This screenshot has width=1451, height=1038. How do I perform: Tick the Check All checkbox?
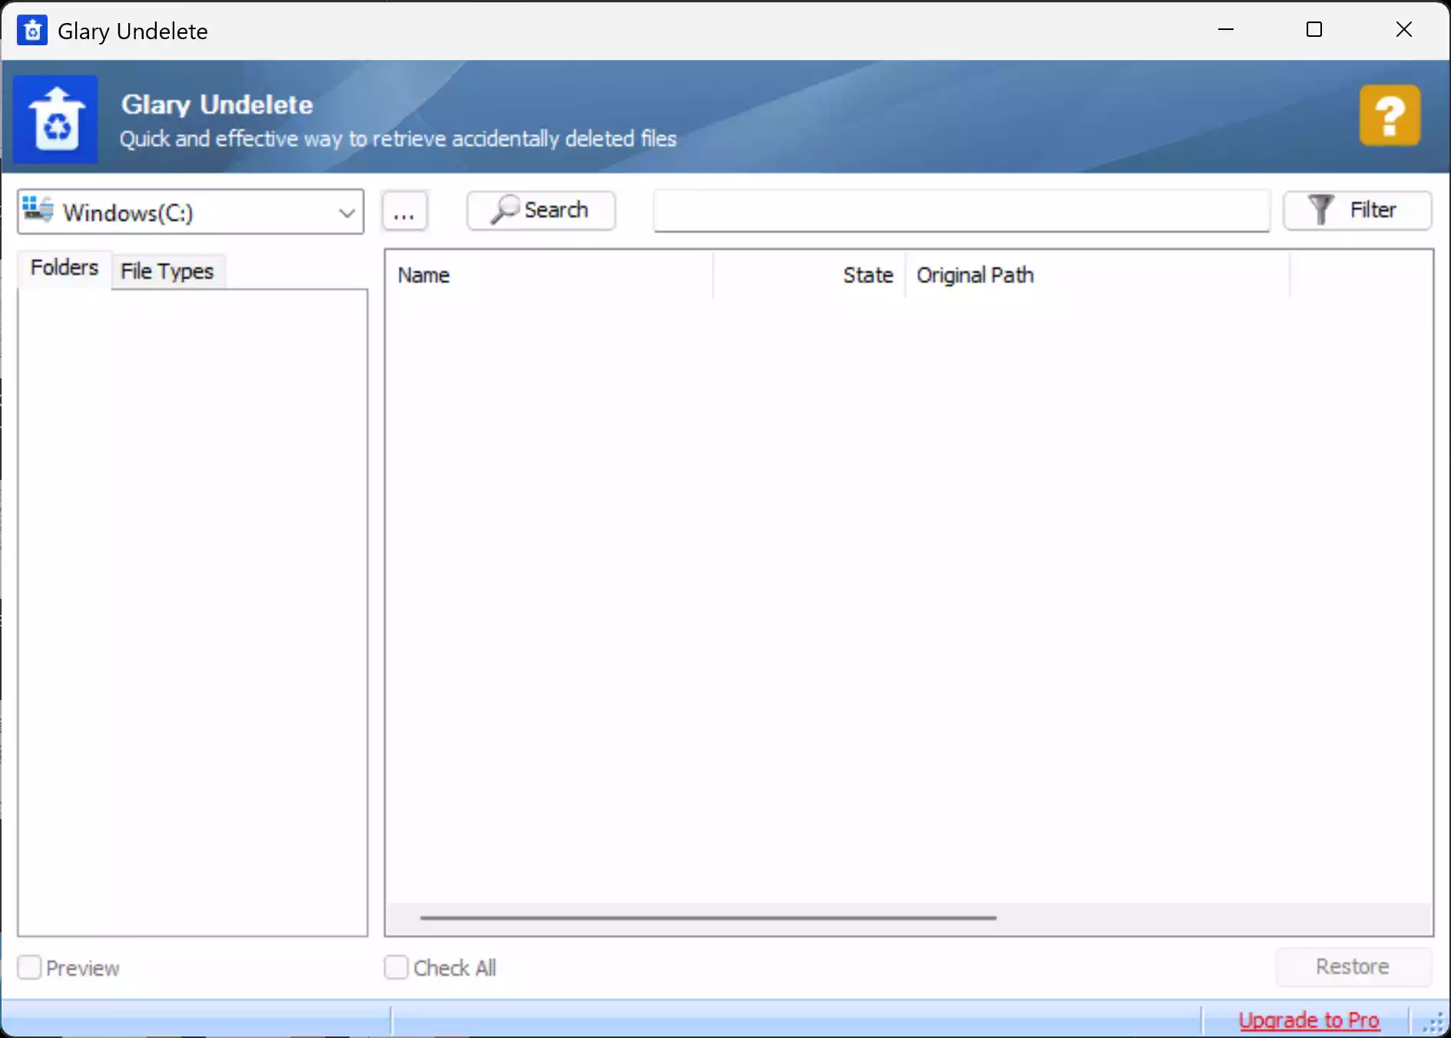(x=396, y=967)
